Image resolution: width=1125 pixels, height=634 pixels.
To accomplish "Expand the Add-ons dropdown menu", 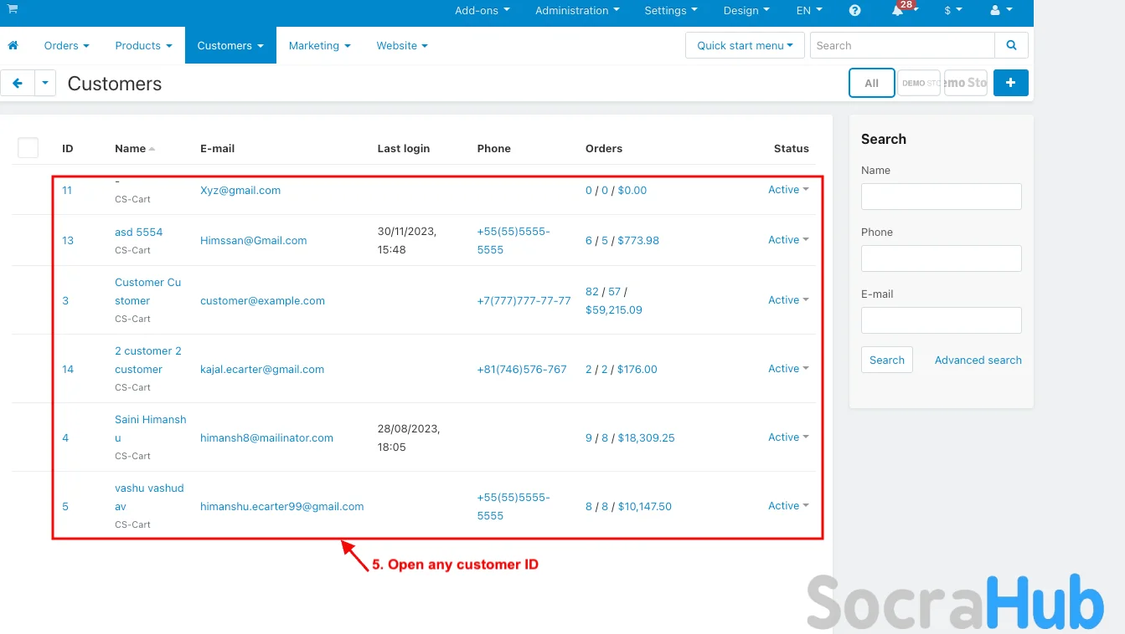I will click(x=482, y=11).
